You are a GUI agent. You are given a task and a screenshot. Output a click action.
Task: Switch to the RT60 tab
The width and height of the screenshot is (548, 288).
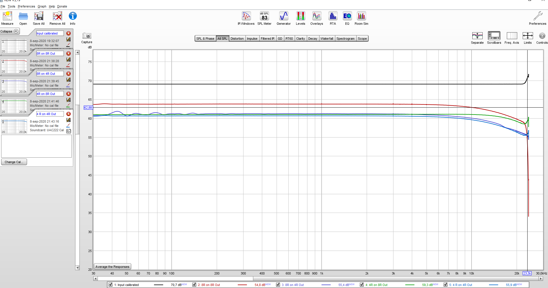[x=289, y=39]
